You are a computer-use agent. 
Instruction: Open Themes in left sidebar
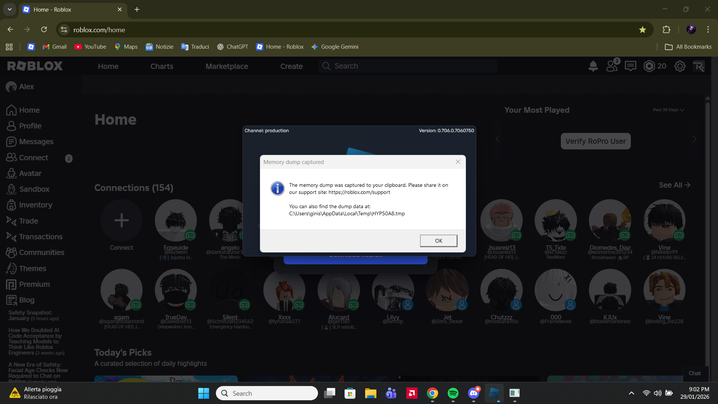(x=26, y=268)
